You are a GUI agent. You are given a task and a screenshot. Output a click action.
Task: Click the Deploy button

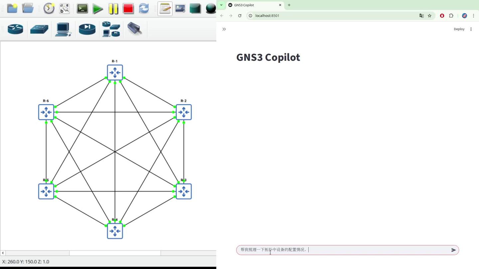point(459,29)
